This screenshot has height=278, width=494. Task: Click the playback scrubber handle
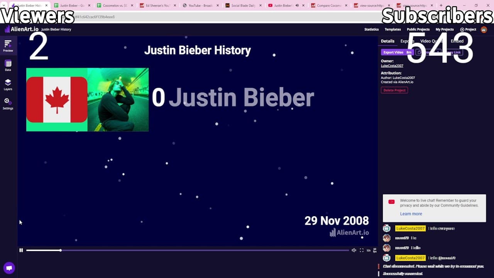click(61, 250)
